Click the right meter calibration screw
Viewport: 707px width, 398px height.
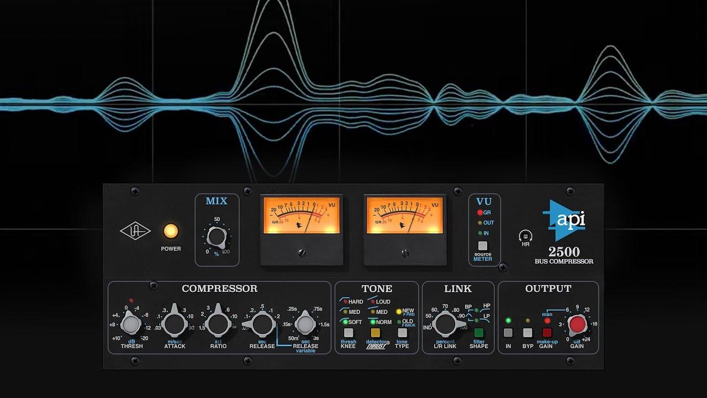pyautogui.click(x=404, y=253)
